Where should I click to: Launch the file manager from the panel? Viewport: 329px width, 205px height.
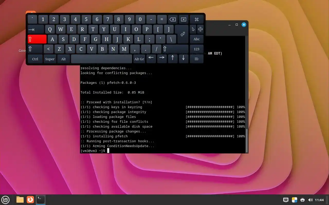coord(20,200)
